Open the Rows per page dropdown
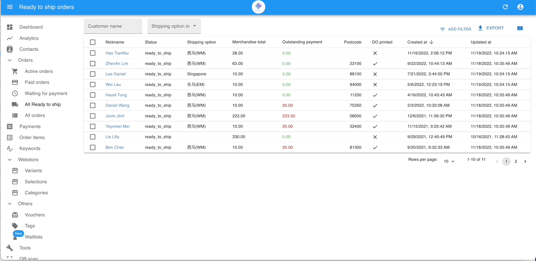The width and height of the screenshot is (536, 261). [x=449, y=161]
